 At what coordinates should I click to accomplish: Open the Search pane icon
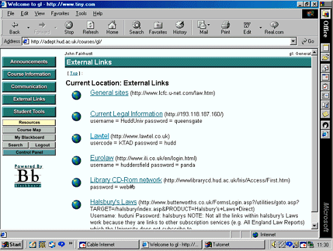(x=137, y=28)
